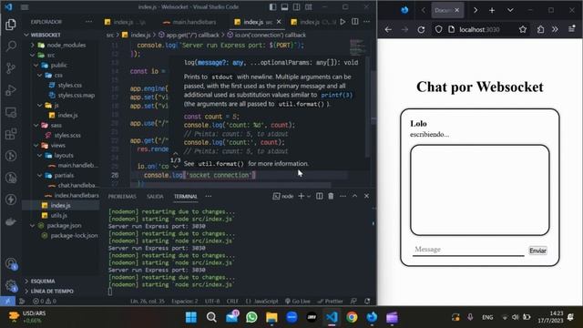The height and width of the screenshot is (328, 583).
Task: Open Source Control view in activity bar
Action: 11,68
